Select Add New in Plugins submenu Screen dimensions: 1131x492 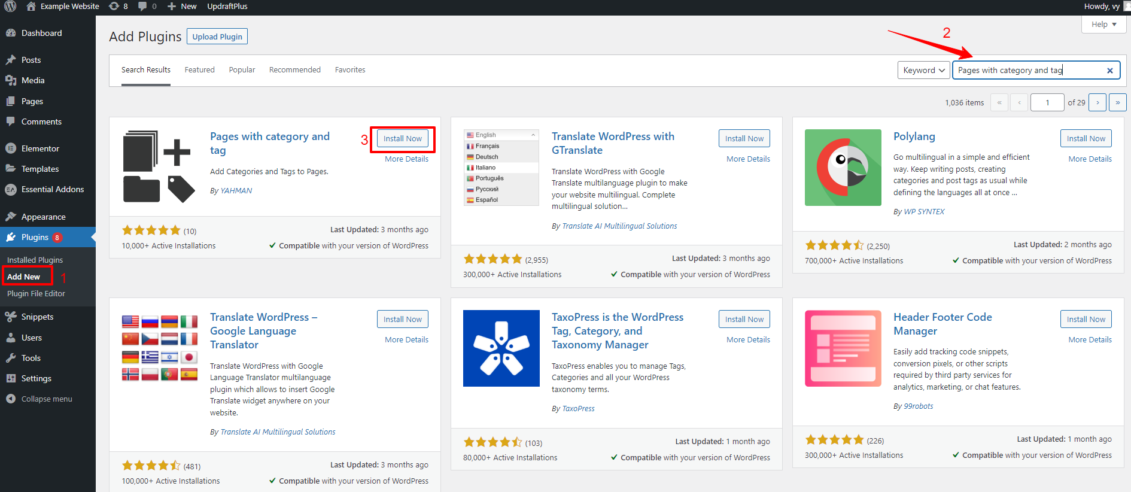(24, 277)
